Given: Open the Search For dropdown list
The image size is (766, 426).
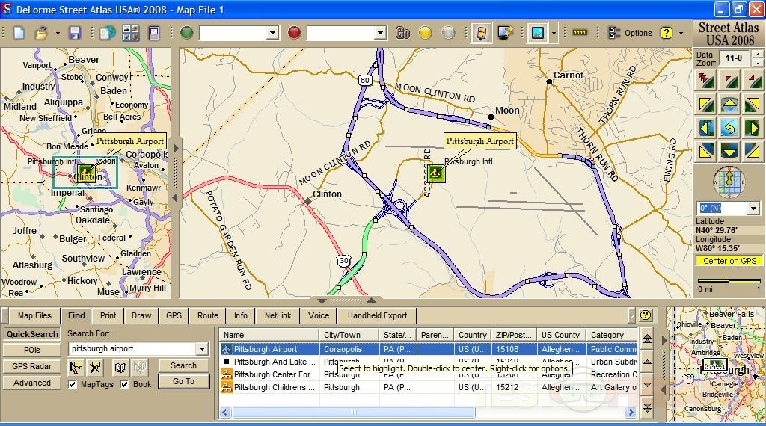Looking at the screenshot, I should click(x=202, y=349).
